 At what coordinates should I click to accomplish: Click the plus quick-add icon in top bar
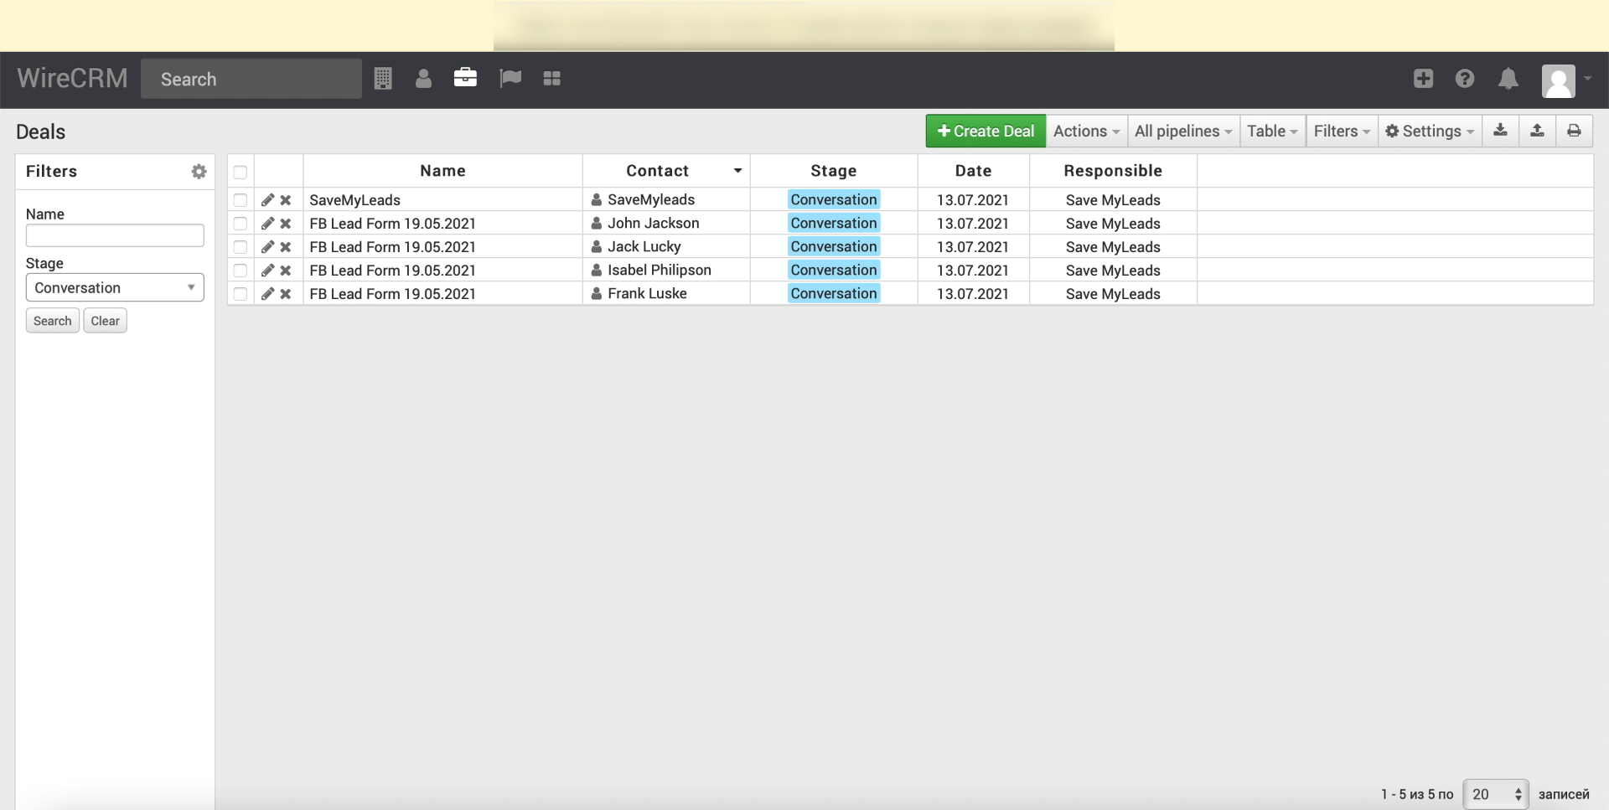[1423, 79]
